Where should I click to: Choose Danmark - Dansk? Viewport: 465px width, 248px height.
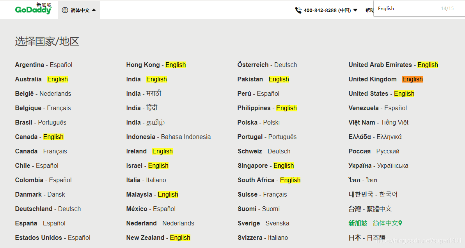[x=40, y=194]
